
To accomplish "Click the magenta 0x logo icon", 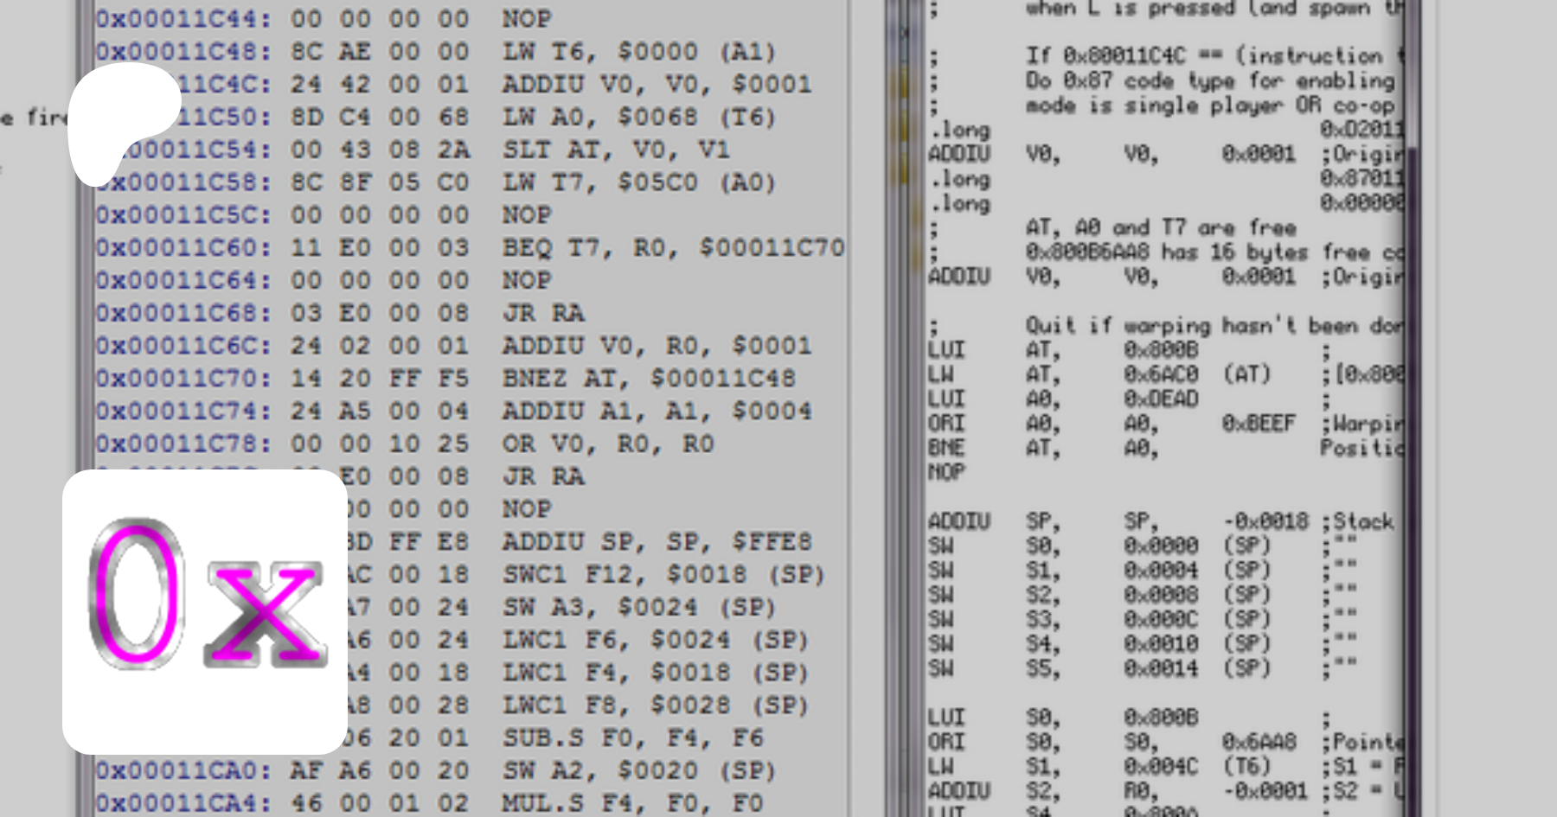I will (x=205, y=611).
